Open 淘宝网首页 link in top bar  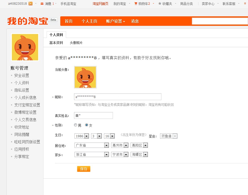tap(100, 4)
